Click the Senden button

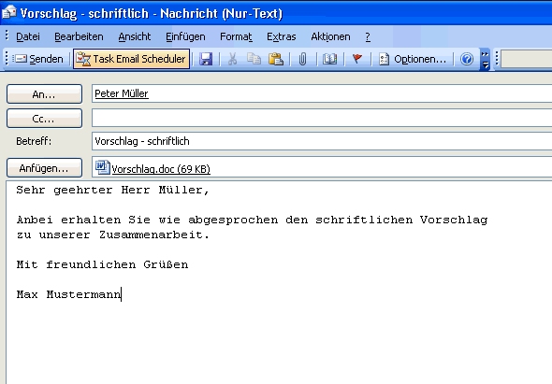pos(38,59)
